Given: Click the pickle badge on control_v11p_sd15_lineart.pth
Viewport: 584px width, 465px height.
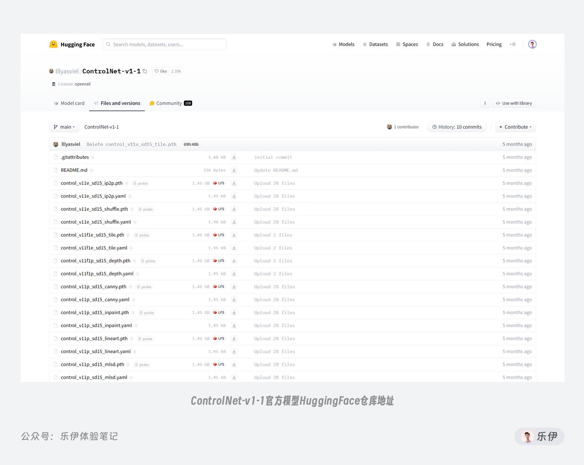Looking at the screenshot, I should (x=145, y=339).
